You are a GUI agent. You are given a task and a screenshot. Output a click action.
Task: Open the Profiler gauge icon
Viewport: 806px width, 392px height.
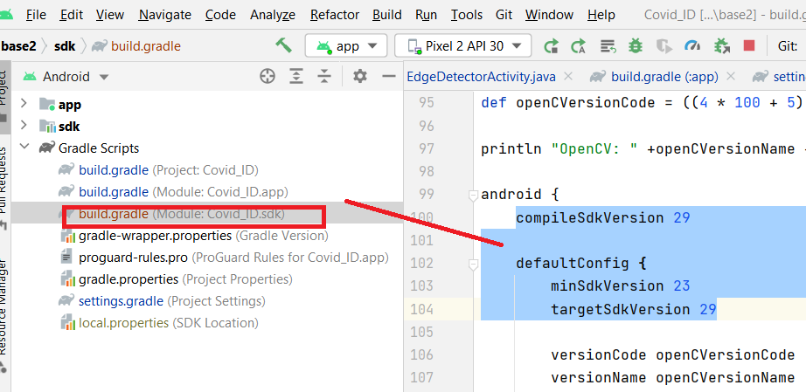(x=692, y=46)
